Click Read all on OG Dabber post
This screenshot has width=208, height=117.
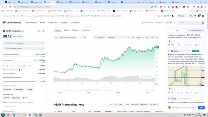(x=202, y=64)
